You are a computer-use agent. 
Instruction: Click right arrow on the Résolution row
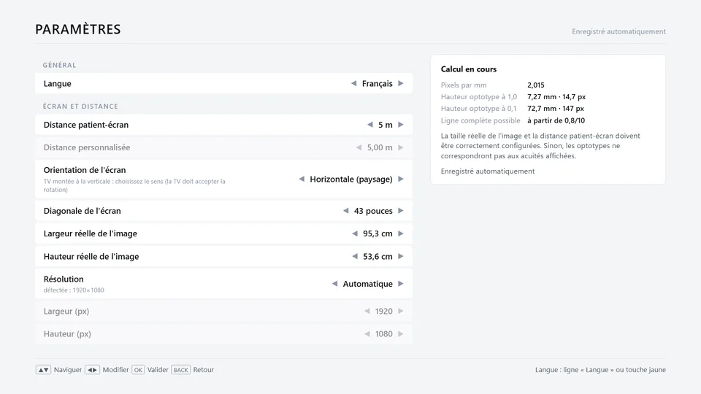pos(401,284)
